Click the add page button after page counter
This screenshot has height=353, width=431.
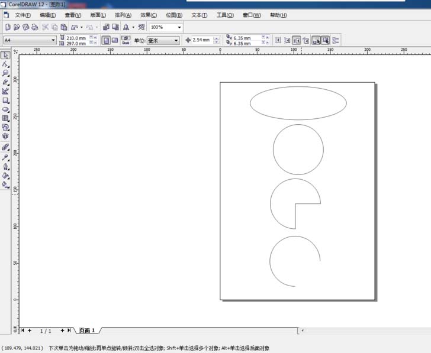(x=62, y=331)
